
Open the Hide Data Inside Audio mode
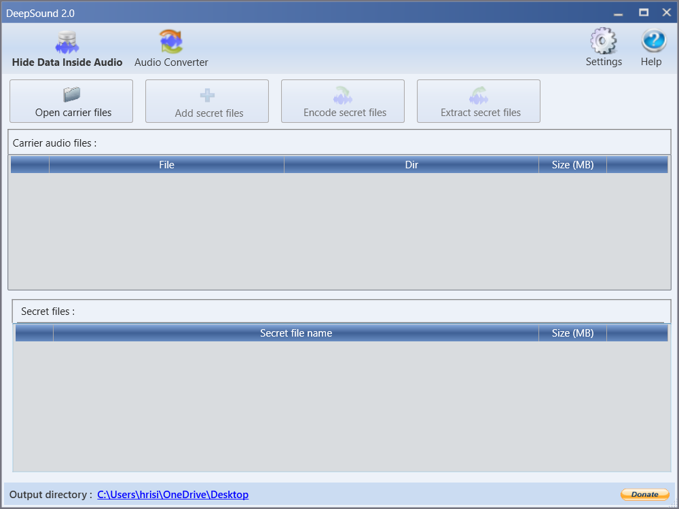click(67, 50)
